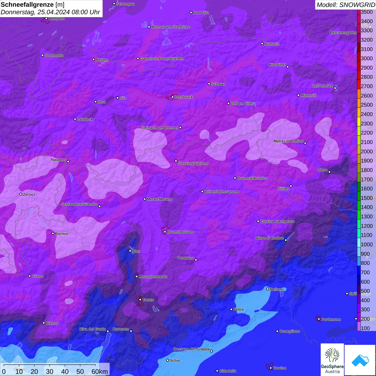Click the date 'Donnerstag, 25.04.2024 08:00 Uhr'
The image size is (376, 376).
coord(50,12)
